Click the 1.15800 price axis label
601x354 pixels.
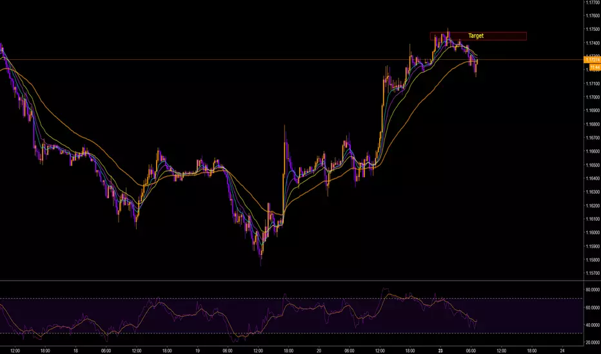(593, 260)
